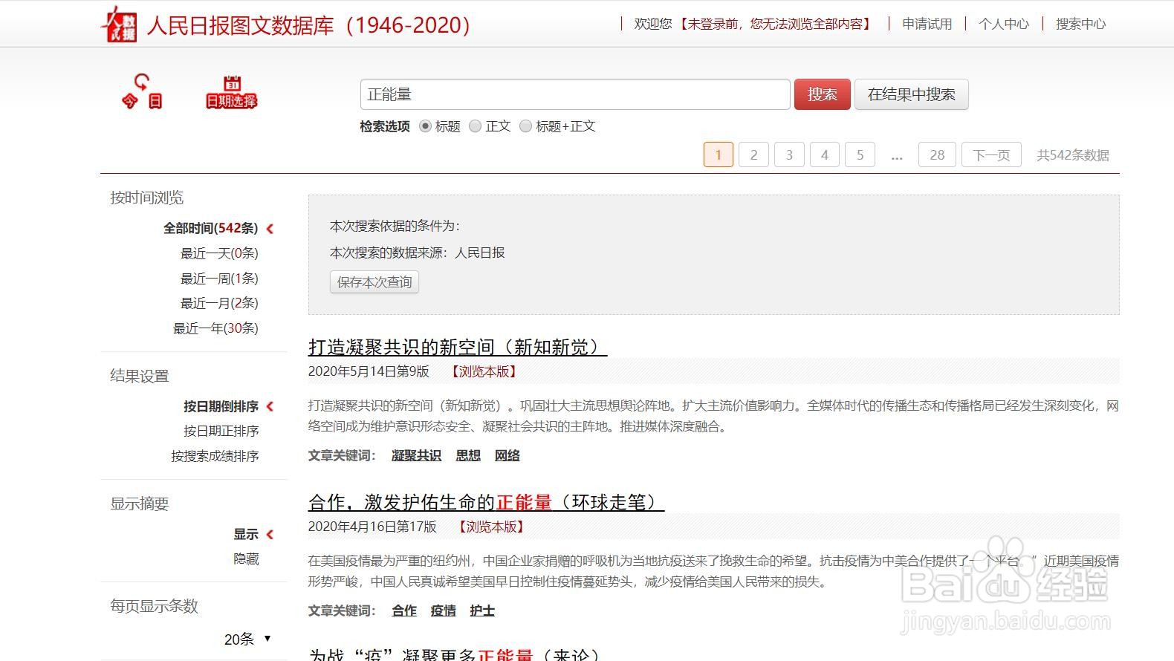
Task: Filter by 全部时间(542条)
Action: coord(211,228)
